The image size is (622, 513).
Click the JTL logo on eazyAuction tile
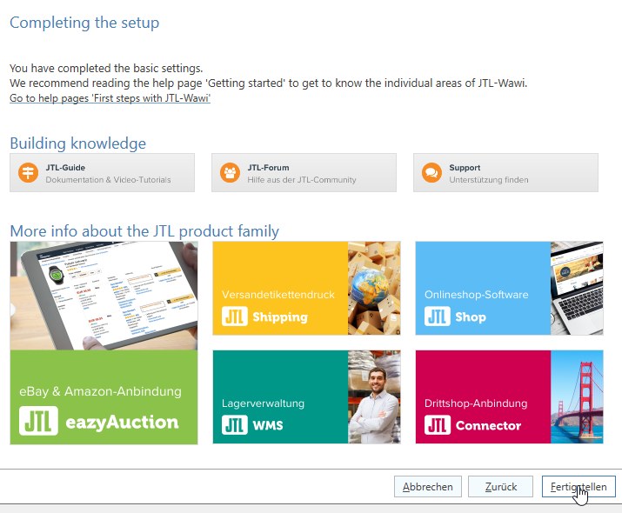38,421
